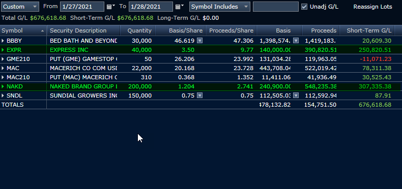Select the PUT (MAC) MACERICH description
The width and height of the screenshot is (402, 189).
click(x=83, y=77)
